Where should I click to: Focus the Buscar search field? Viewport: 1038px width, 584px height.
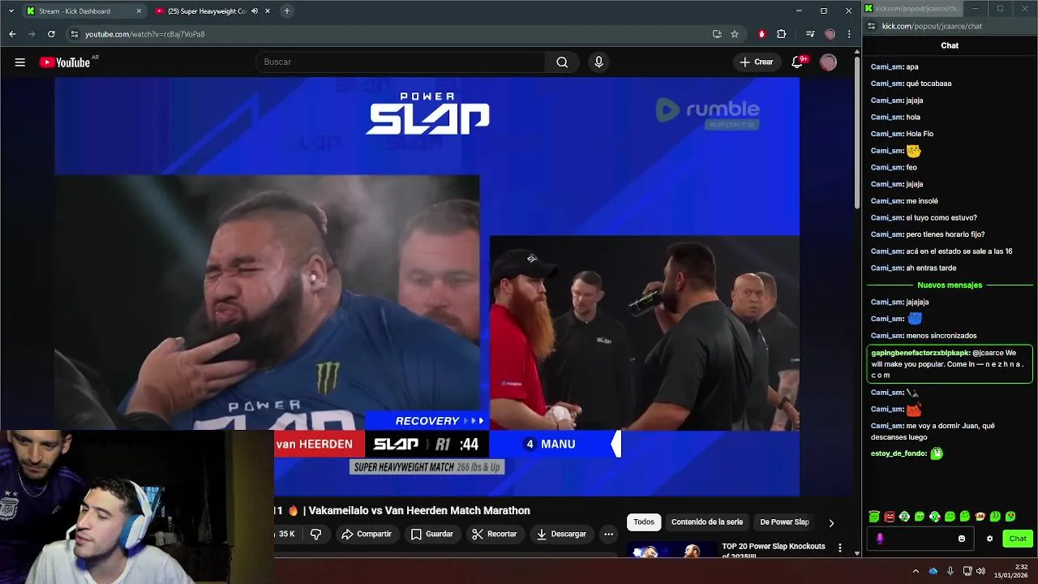click(x=401, y=62)
